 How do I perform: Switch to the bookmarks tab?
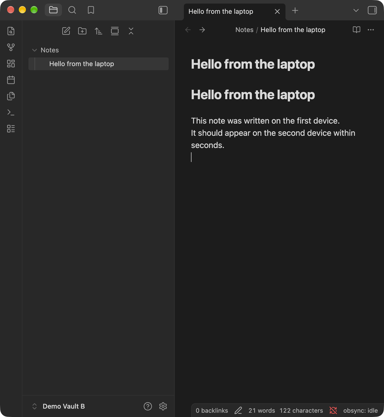[x=91, y=10]
